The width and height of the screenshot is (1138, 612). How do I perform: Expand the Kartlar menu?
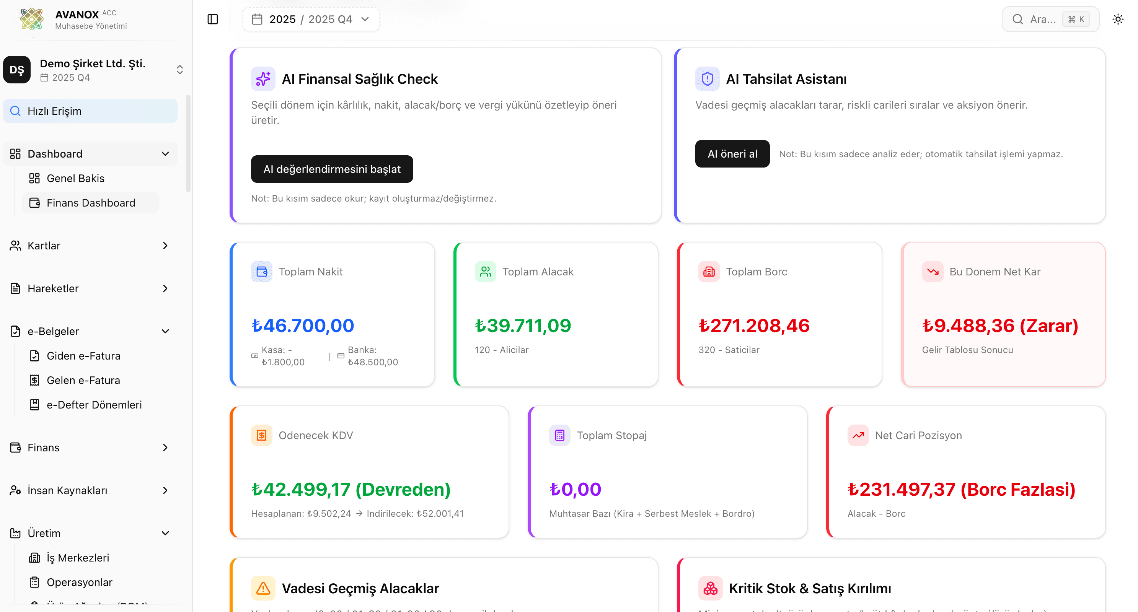(x=90, y=246)
